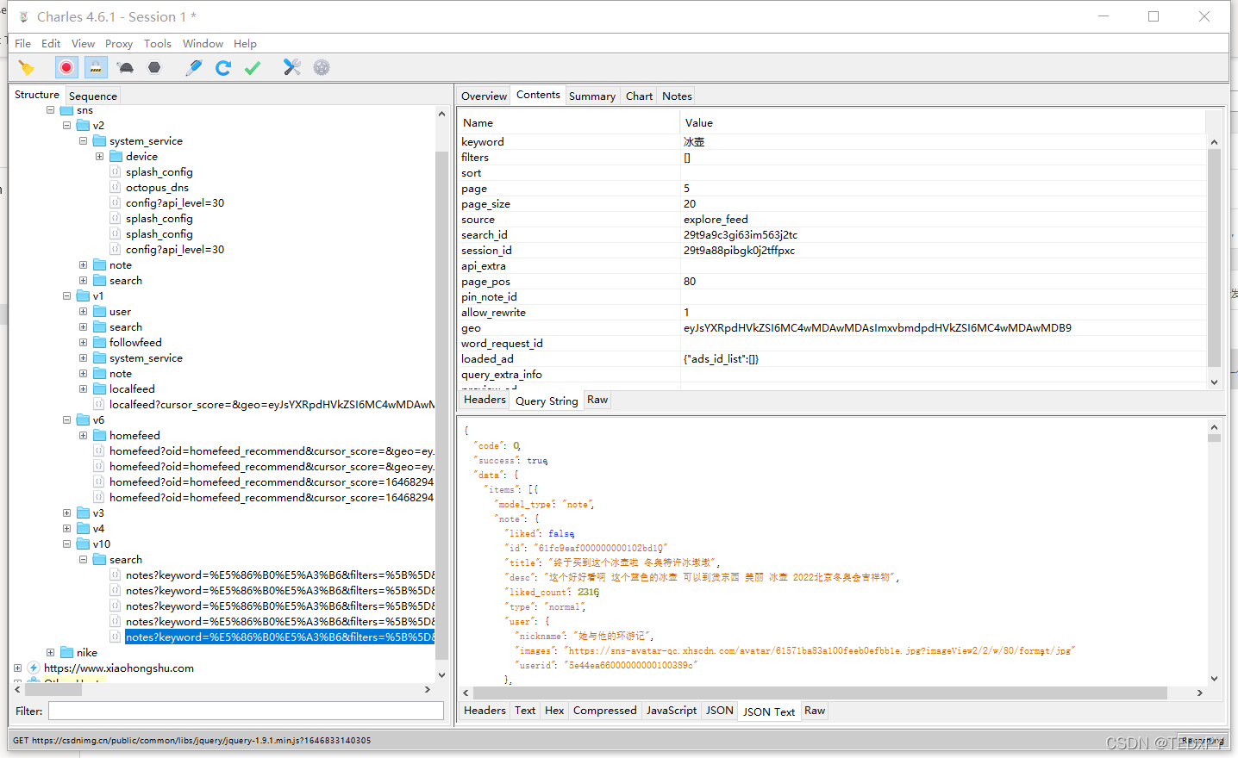The height and width of the screenshot is (758, 1238).
Task: Open the View menu
Action: click(x=83, y=43)
